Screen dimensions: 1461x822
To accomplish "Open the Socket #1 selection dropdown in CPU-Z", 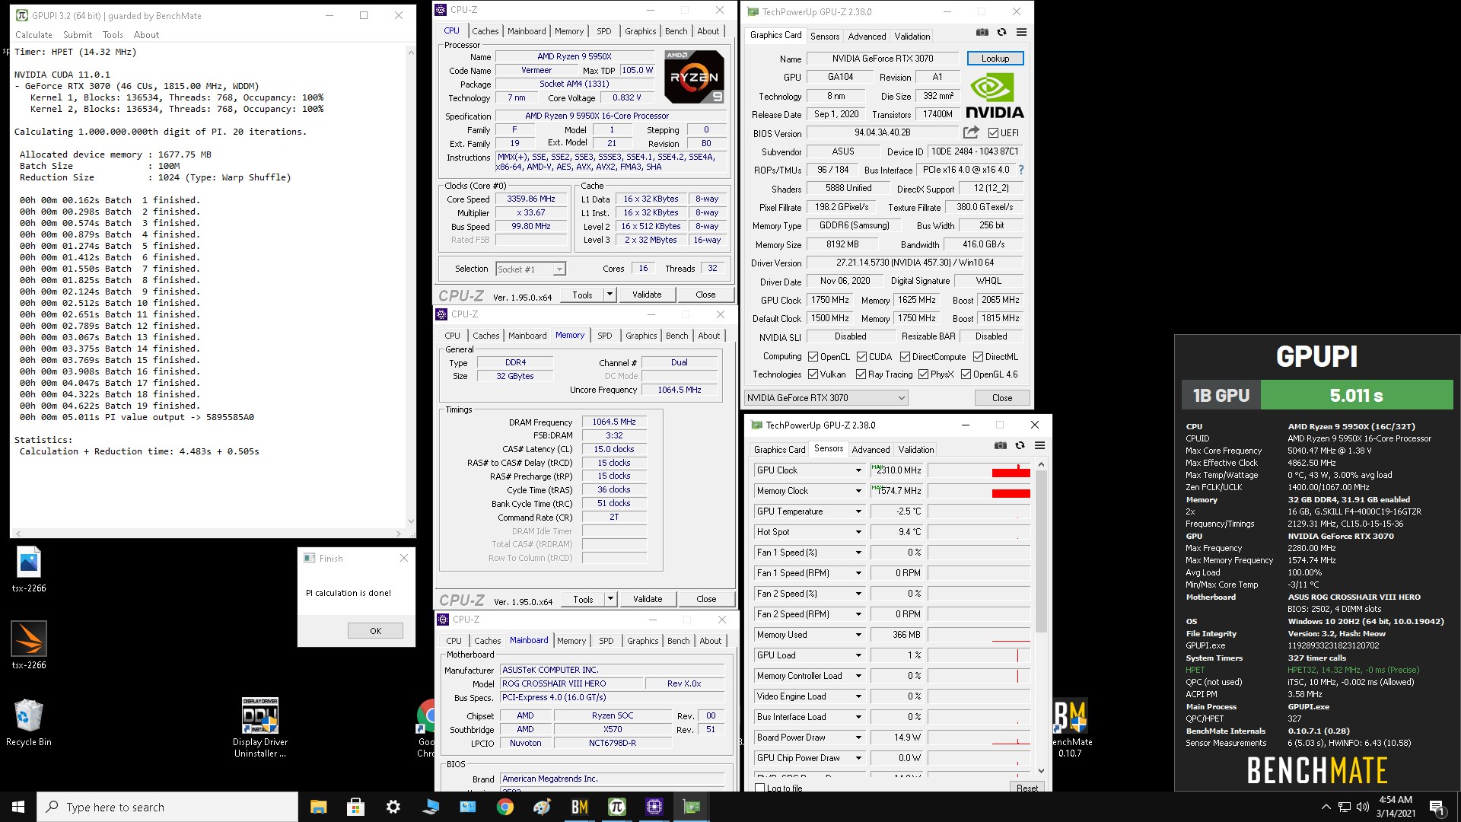I will [530, 269].
